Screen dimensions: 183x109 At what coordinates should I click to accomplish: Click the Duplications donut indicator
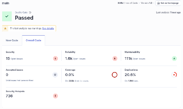[x=174, y=75]
